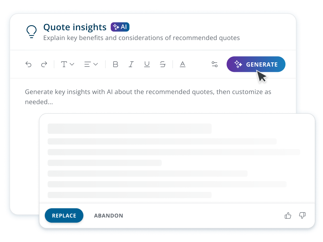
Task: Click the Replace button
Action: (64, 216)
